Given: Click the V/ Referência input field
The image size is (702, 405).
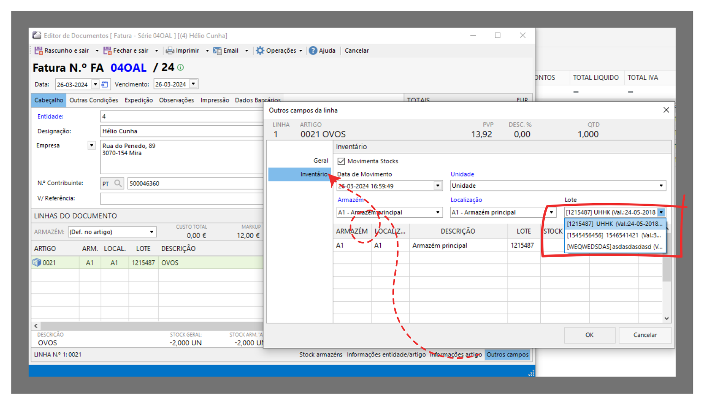Looking at the screenshot, I should [182, 199].
